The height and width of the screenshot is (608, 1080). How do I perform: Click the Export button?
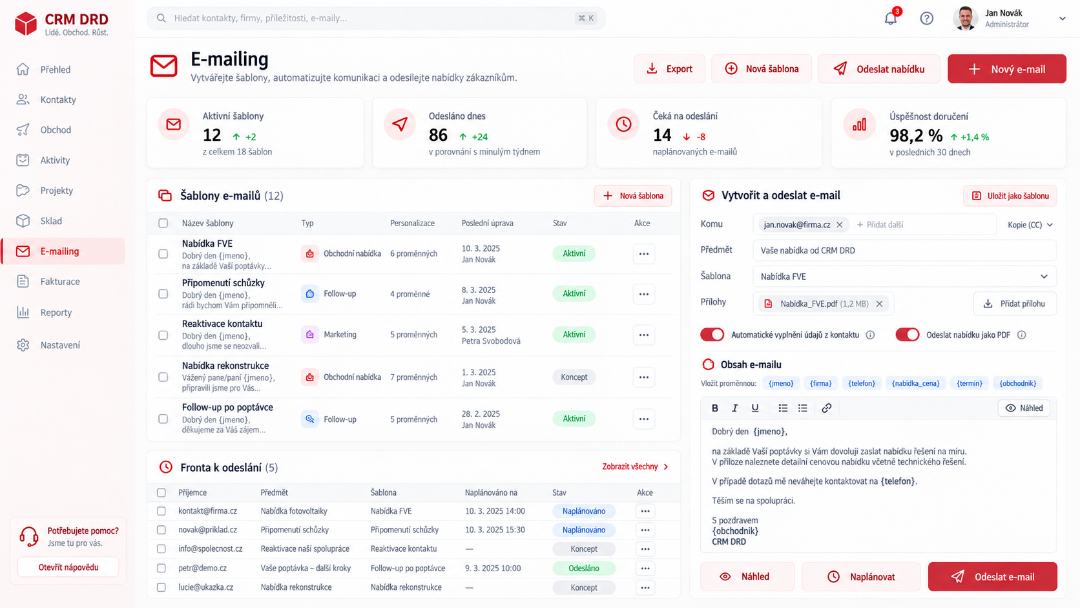pos(669,69)
